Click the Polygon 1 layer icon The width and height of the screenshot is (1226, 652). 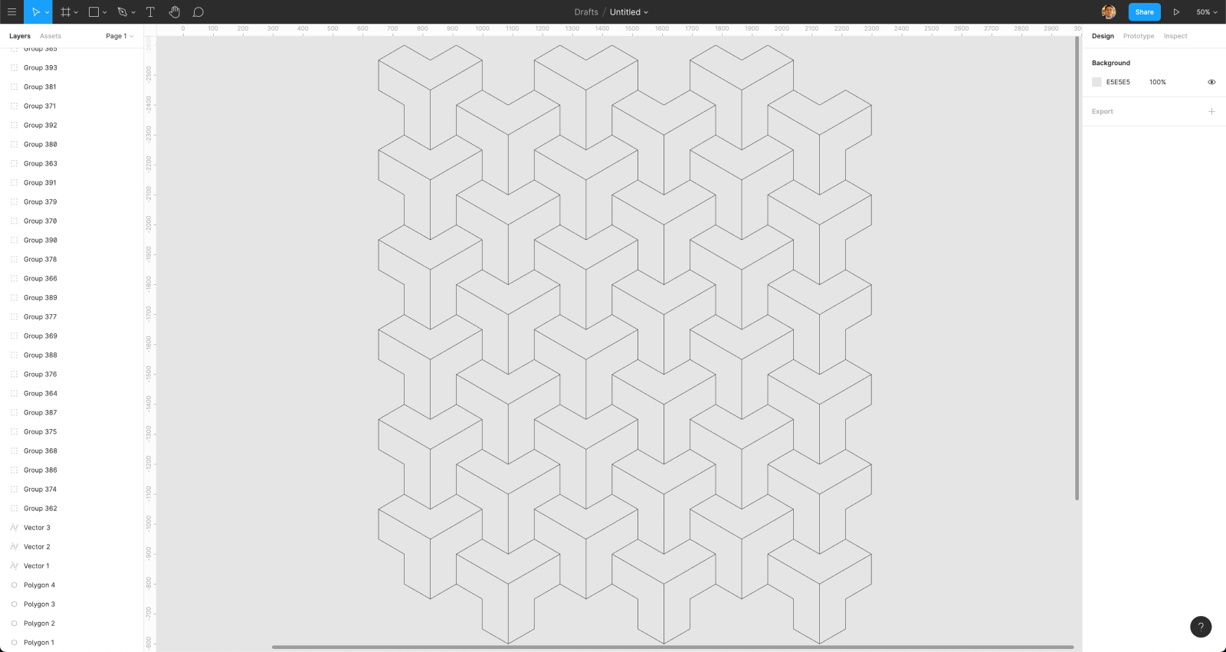[14, 642]
